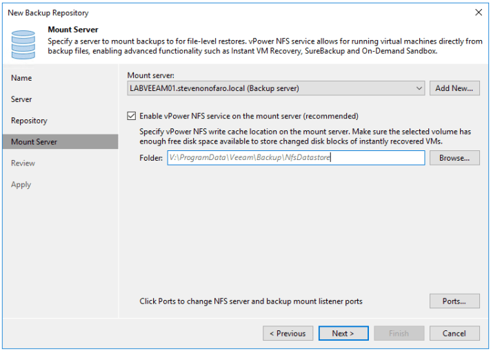Image resolution: width=491 pixels, height=351 pixels.
Task: Jump to the Review step
Action: (x=23, y=163)
